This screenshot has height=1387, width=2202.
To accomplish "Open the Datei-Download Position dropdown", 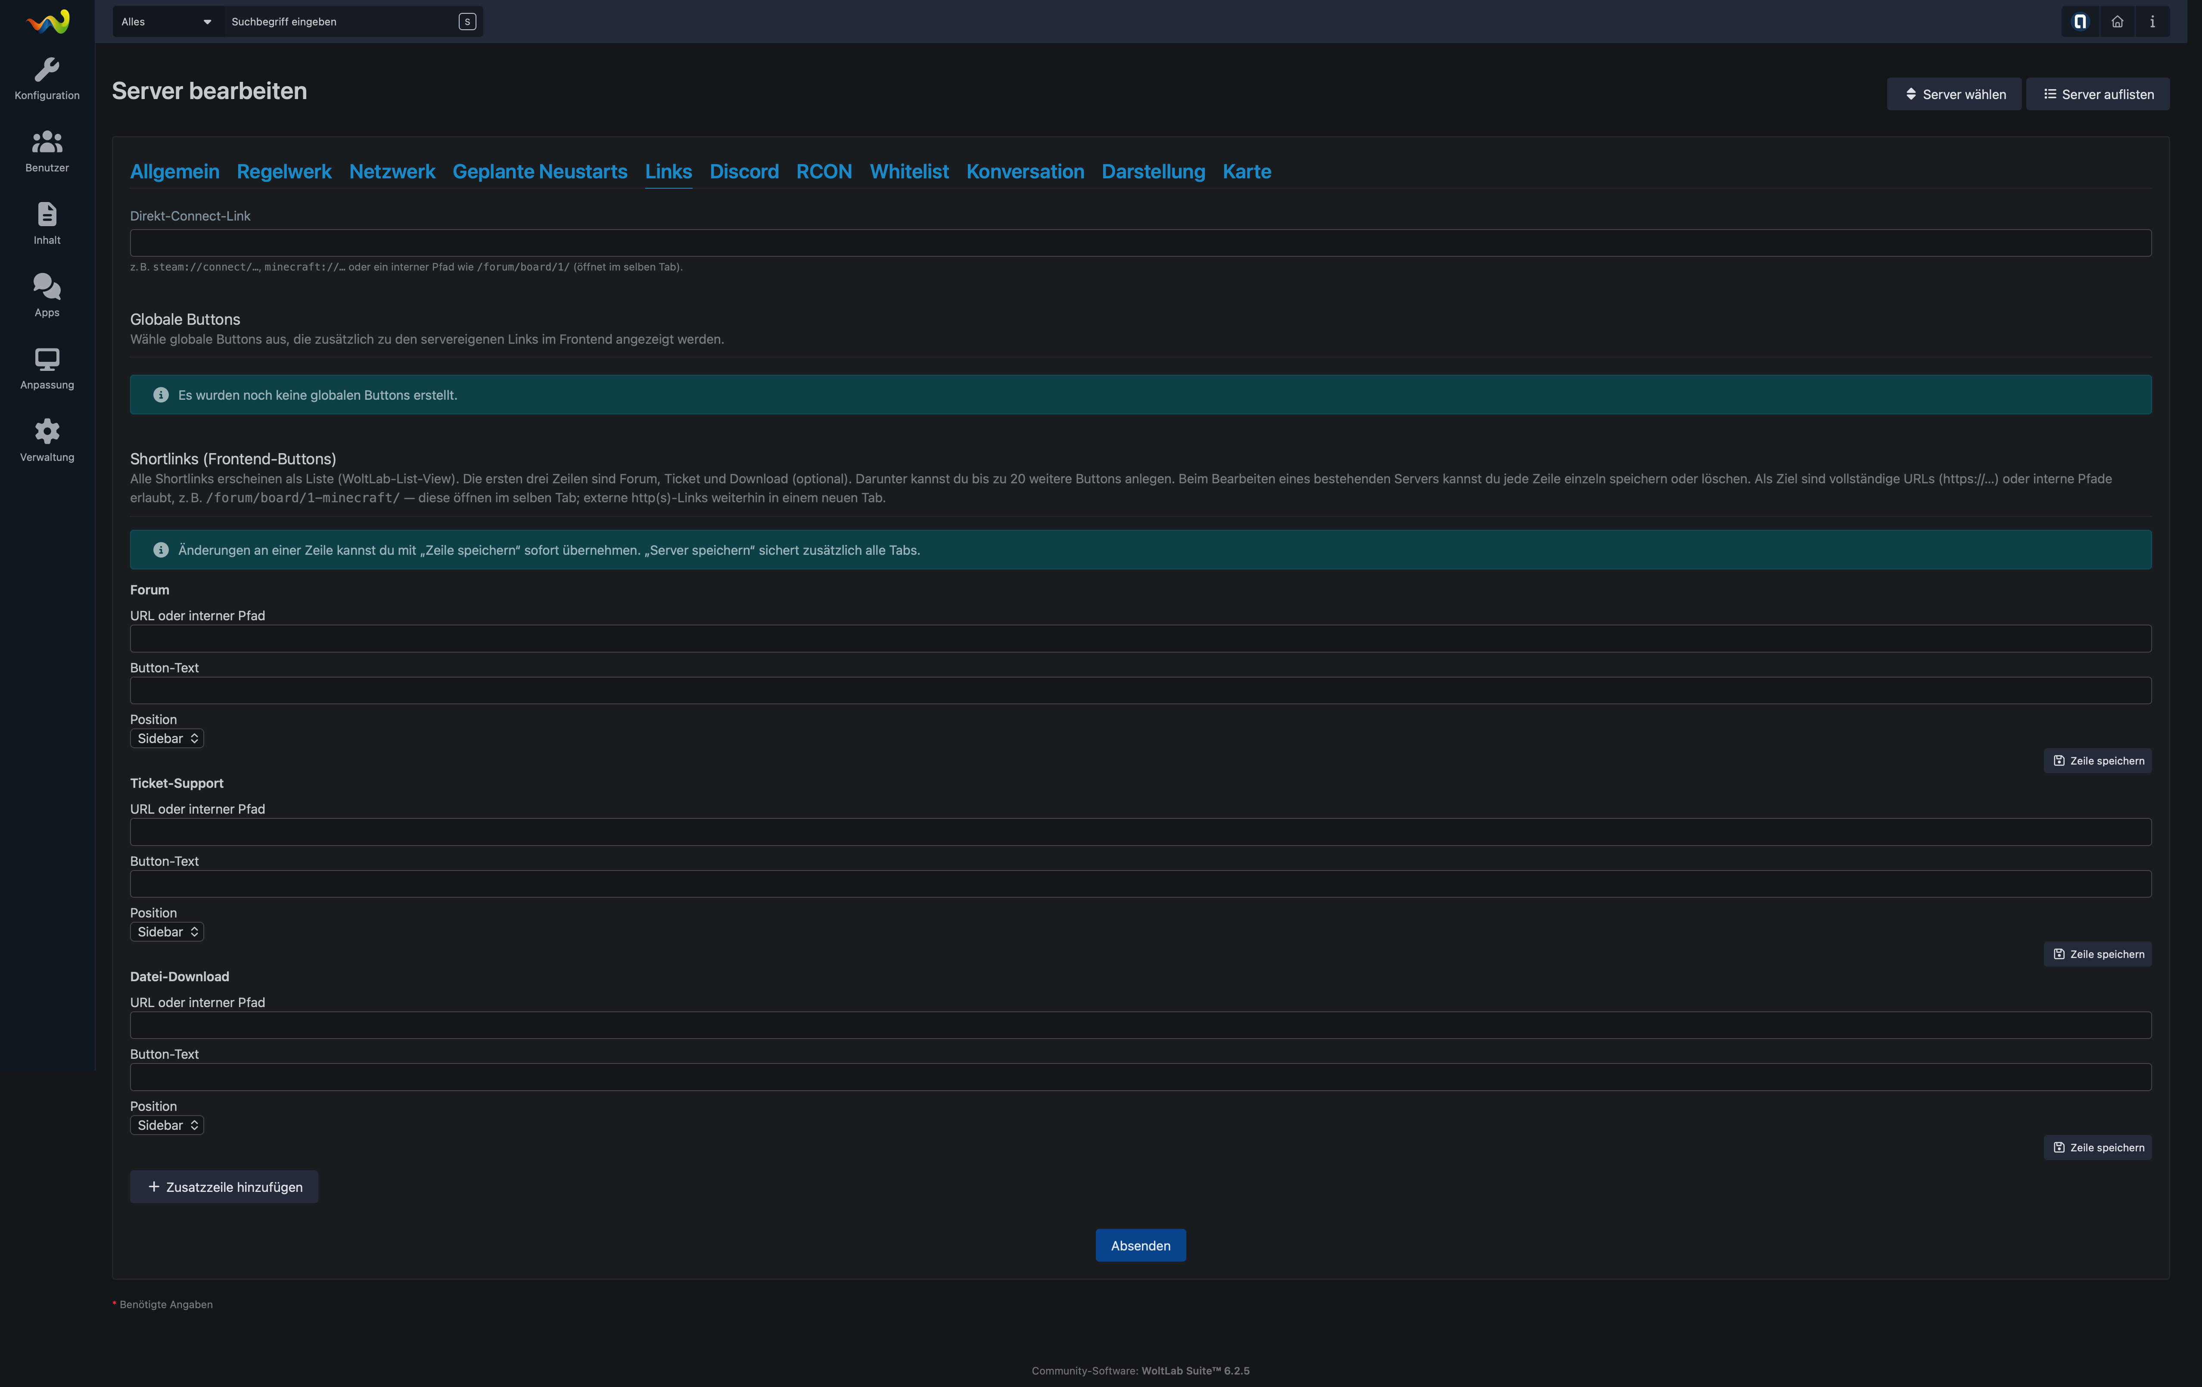I will (x=166, y=1126).
